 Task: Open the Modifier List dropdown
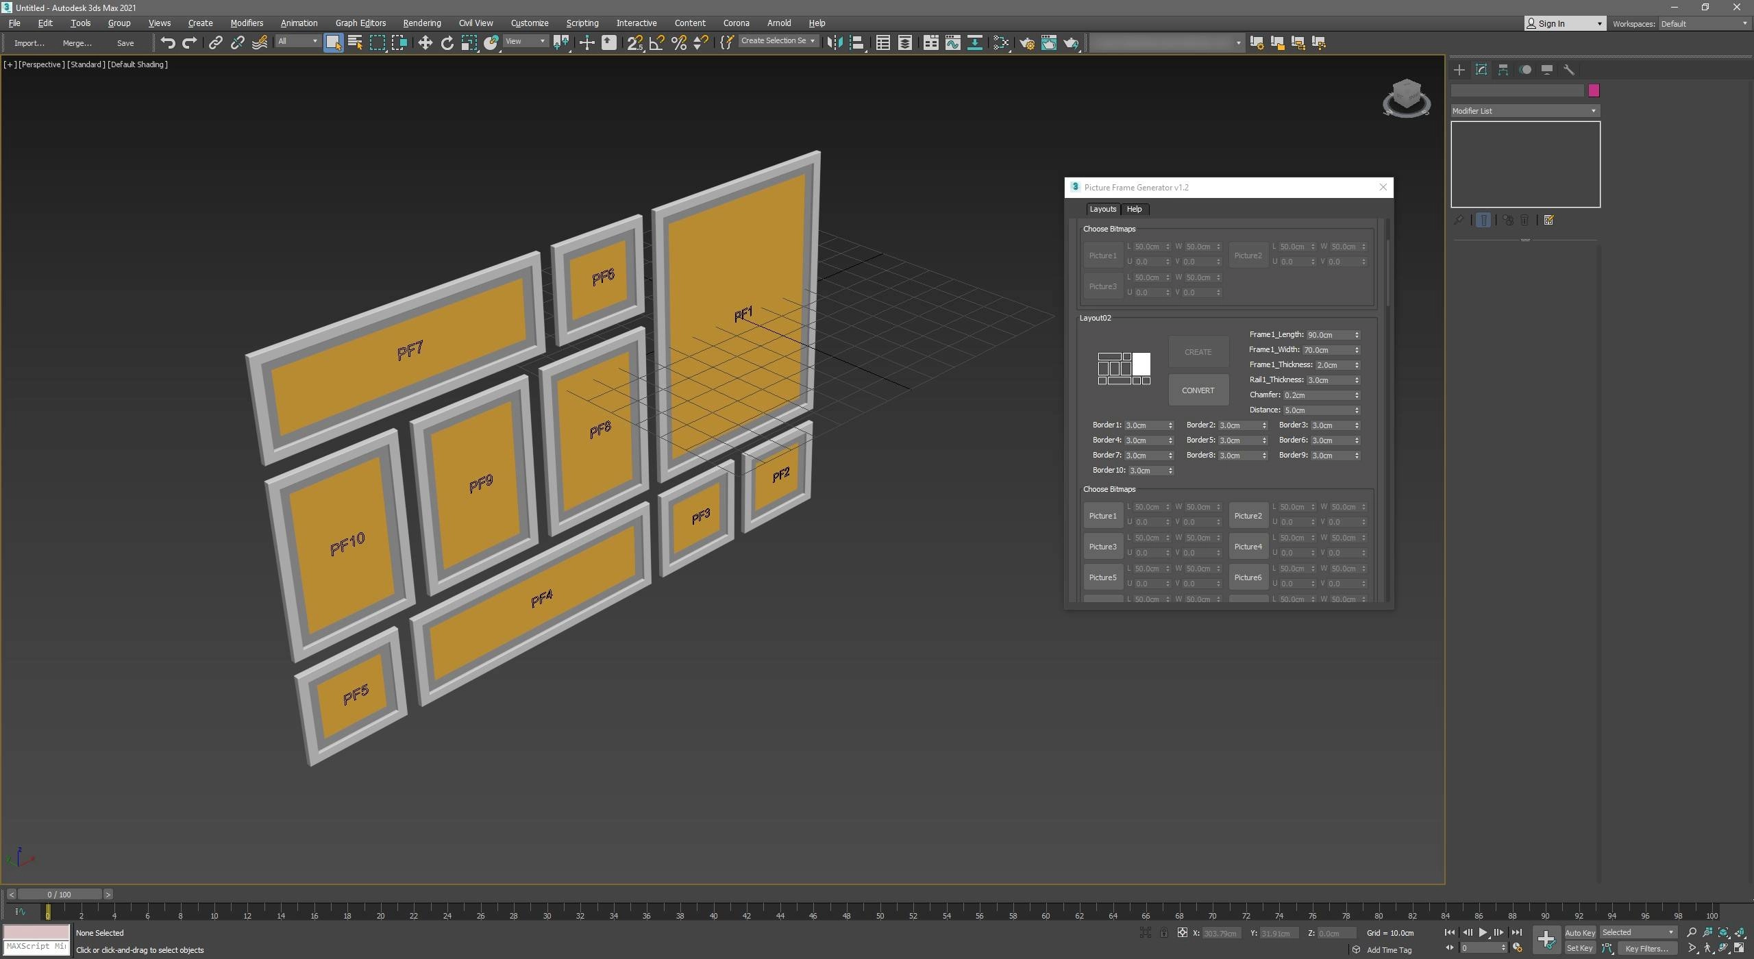coord(1524,110)
